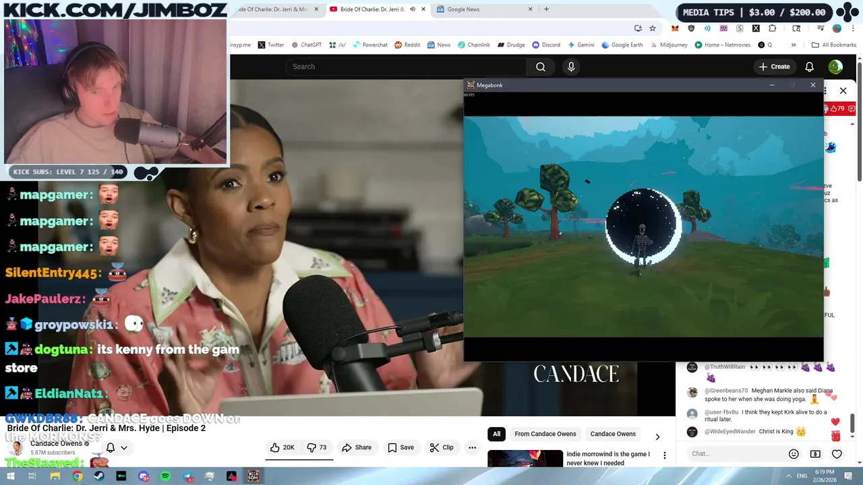
Task: Open the Chainlink bookmark
Action: (474, 45)
